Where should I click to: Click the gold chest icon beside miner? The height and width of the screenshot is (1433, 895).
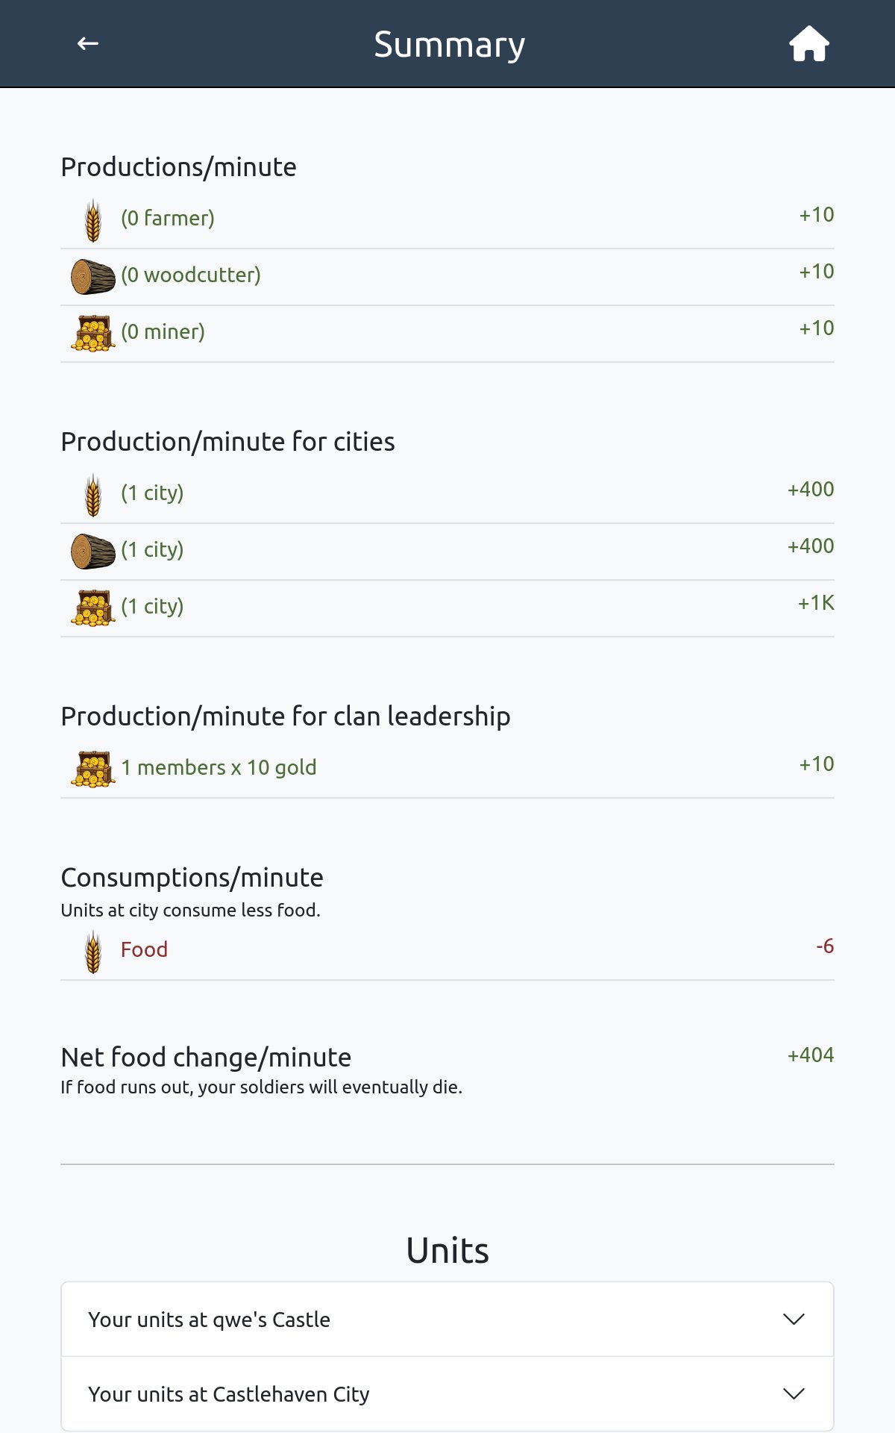pos(93,334)
